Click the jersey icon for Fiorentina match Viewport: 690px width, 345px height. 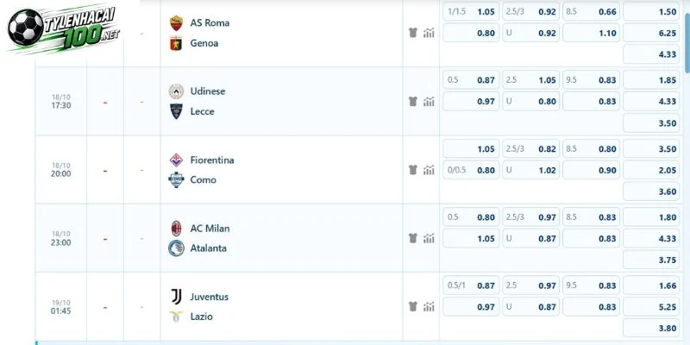pos(413,169)
